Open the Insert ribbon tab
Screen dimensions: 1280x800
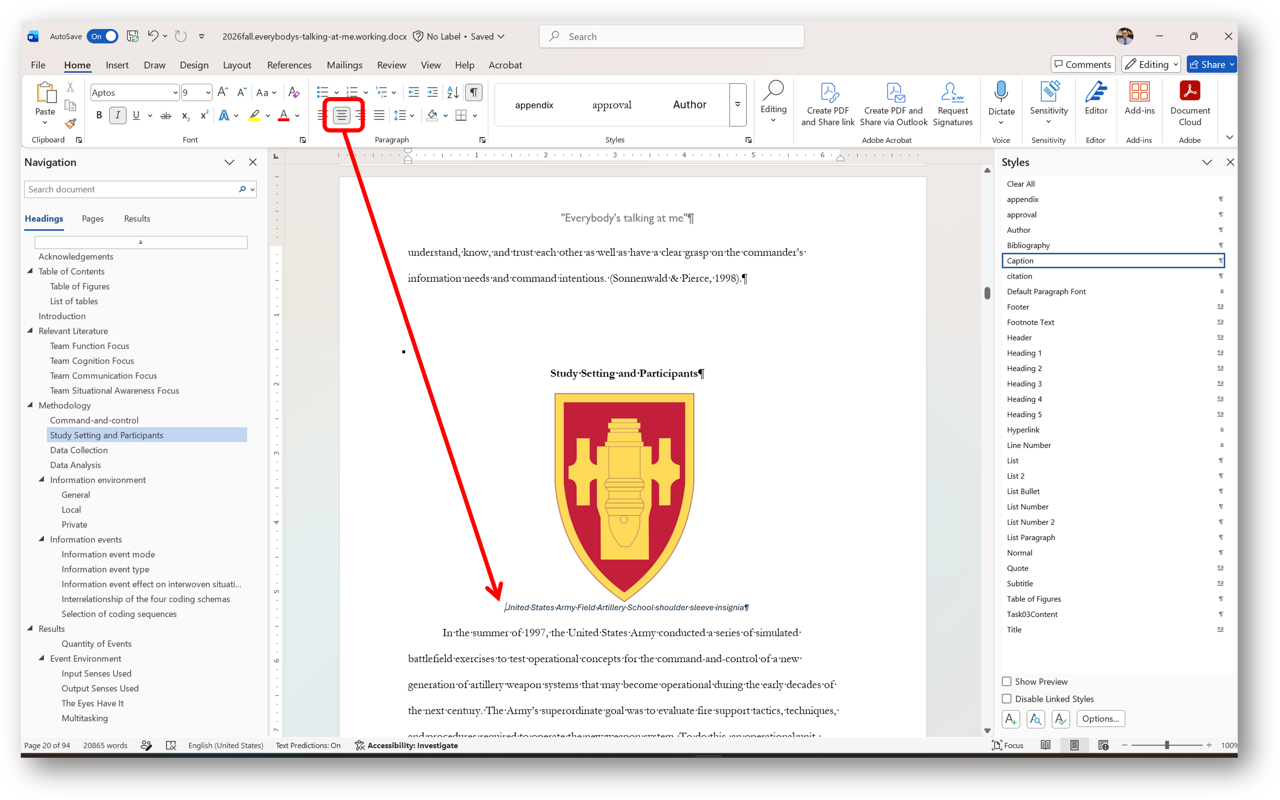coord(117,65)
